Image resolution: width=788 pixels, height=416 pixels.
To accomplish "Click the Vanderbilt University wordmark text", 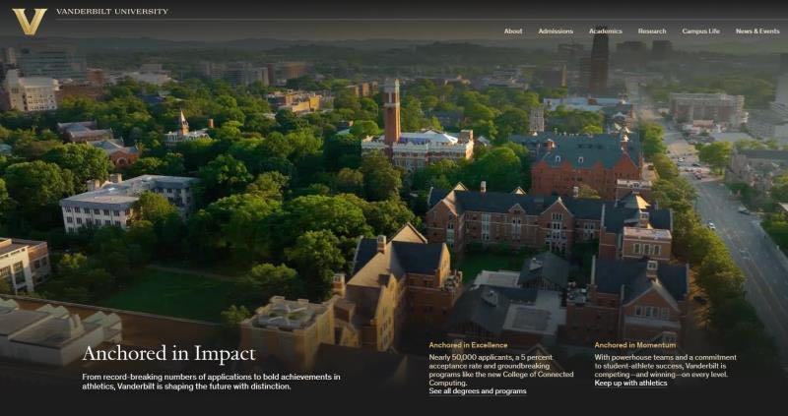I will (x=111, y=12).
